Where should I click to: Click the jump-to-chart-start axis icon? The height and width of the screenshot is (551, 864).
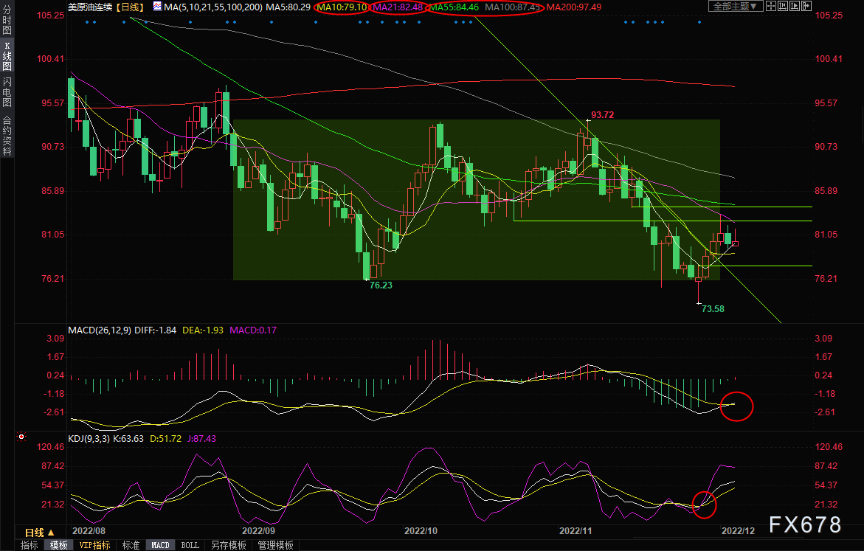pyautogui.click(x=783, y=6)
